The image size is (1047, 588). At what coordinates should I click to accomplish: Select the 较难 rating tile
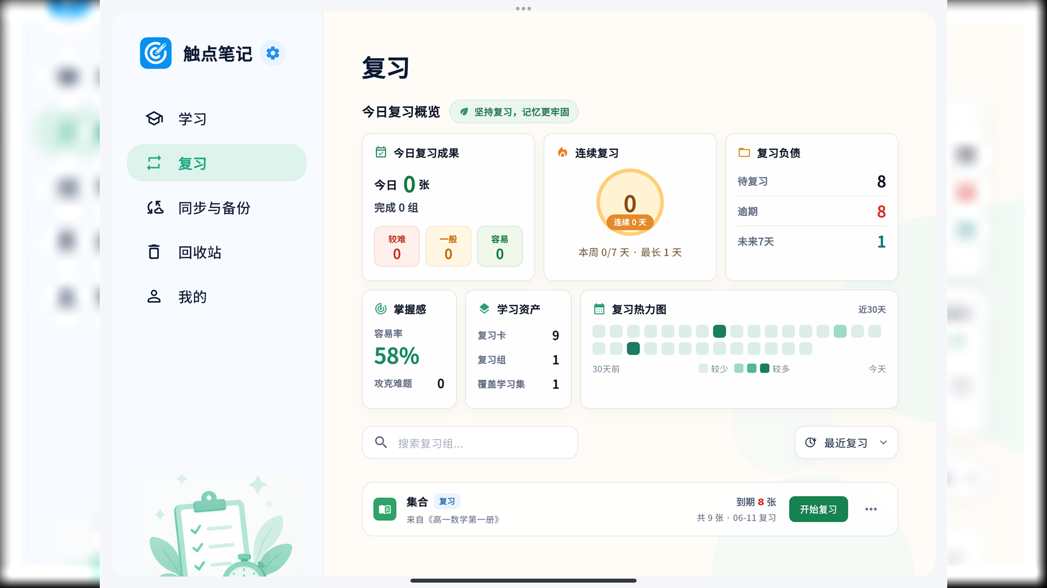coord(397,247)
